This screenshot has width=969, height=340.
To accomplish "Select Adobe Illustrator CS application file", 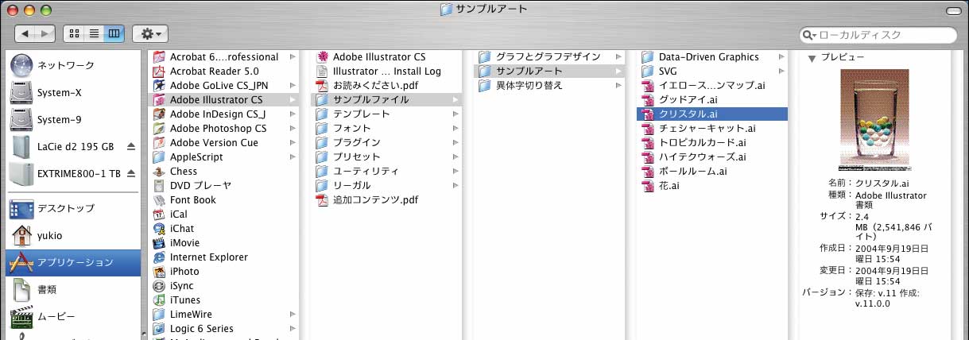I will tap(386, 57).
